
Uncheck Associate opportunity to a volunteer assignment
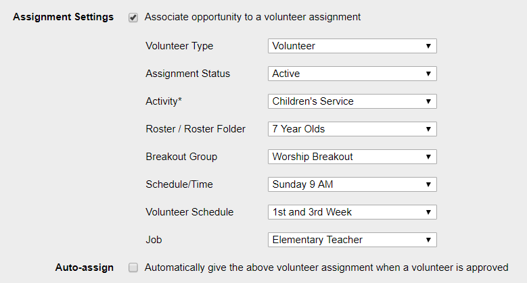pyautogui.click(x=133, y=18)
